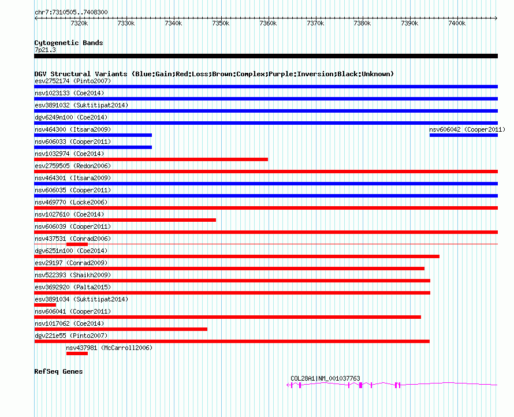This screenshot has height=417, width=514.
Task: Click the RefSeq Genes track title
Action: pos(58,371)
